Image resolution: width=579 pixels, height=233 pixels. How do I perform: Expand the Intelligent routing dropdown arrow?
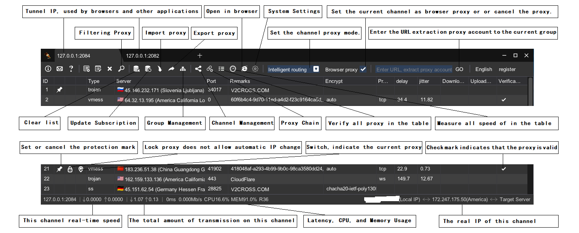point(316,69)
